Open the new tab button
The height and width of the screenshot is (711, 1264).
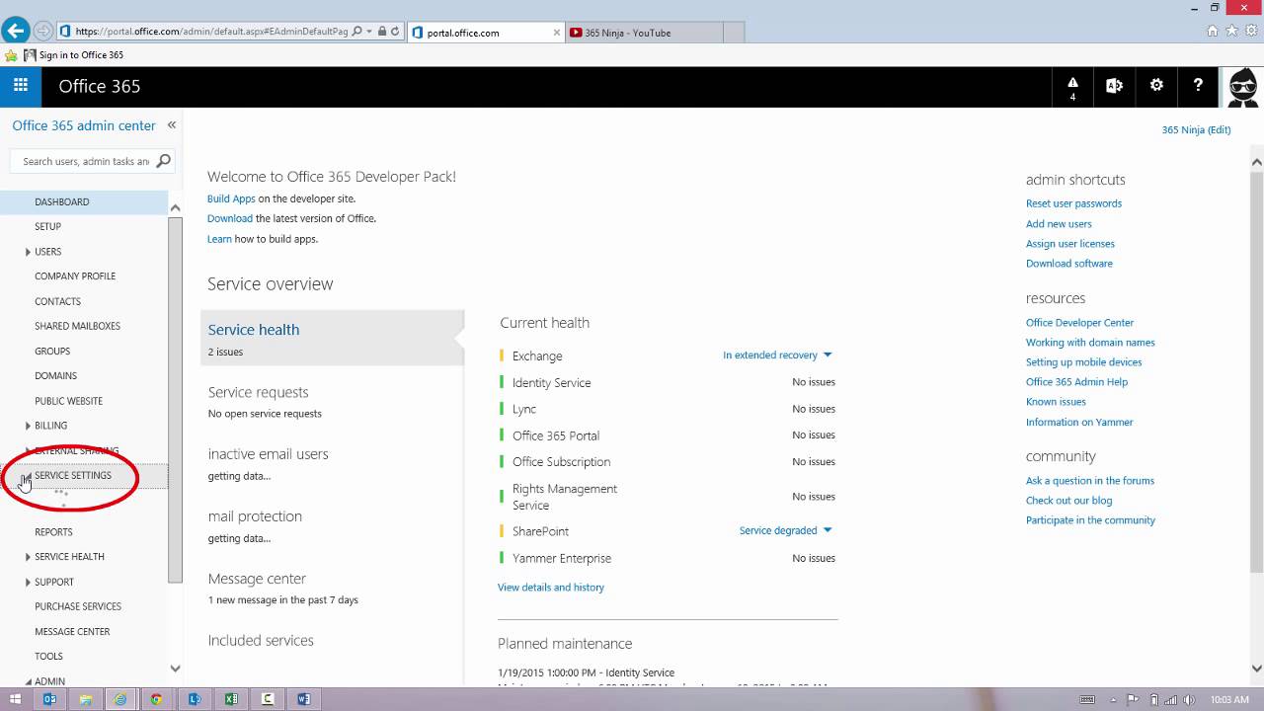coord(734,33)
